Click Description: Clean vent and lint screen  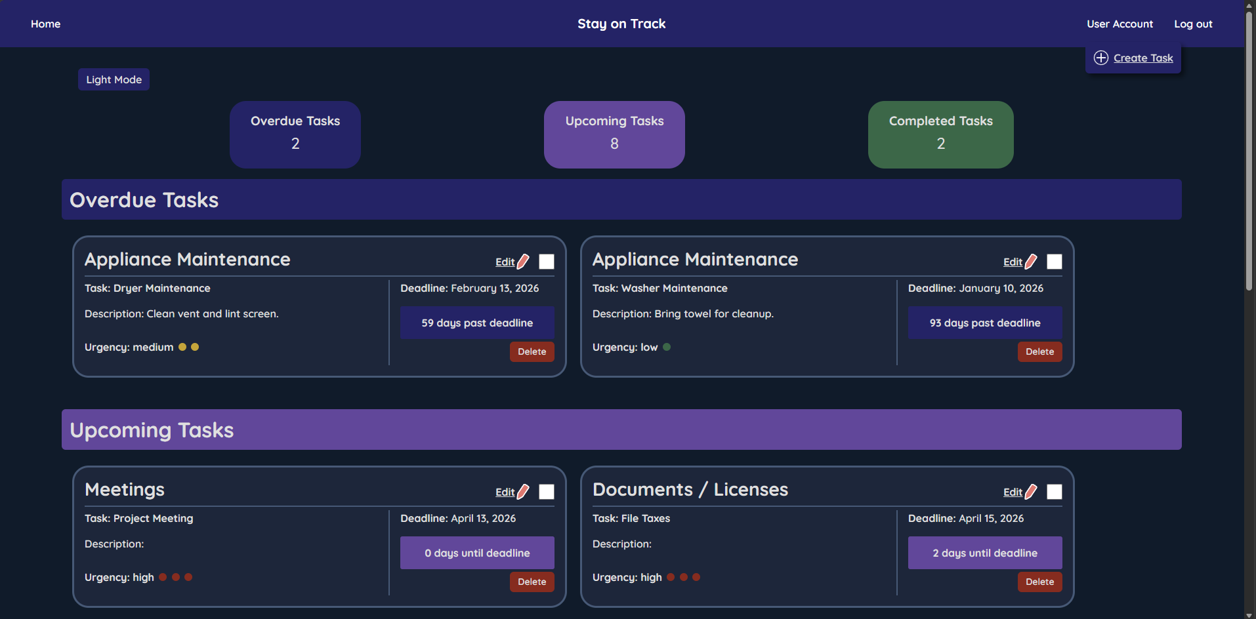182,313
